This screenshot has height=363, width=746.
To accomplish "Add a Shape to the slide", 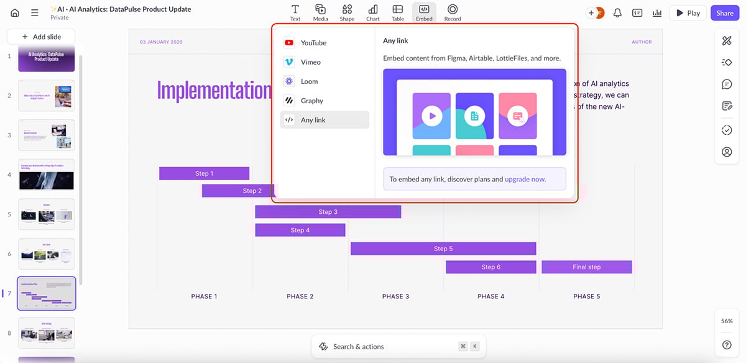I will (347, 11).
